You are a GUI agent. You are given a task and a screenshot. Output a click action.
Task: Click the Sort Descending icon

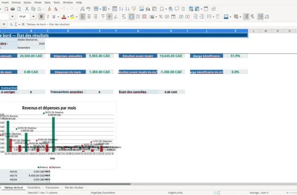(128, 9)
